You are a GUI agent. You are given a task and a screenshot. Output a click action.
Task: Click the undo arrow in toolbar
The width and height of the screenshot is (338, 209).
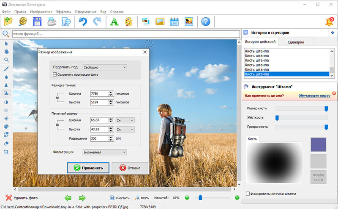(83, 21)
